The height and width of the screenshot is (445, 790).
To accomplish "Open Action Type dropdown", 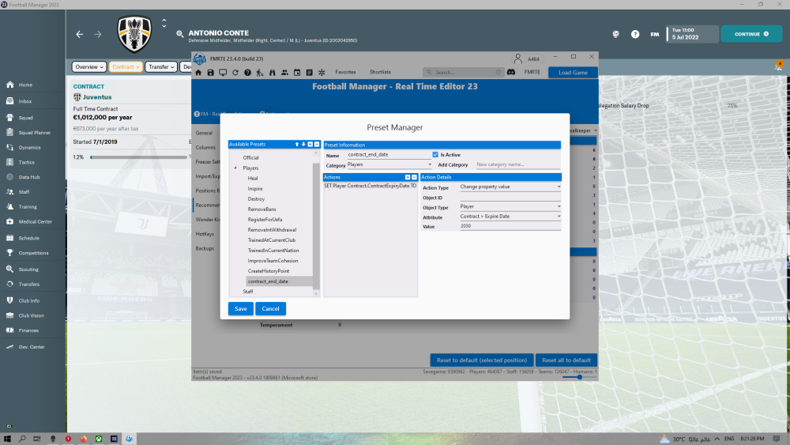I will pos(510,187).
